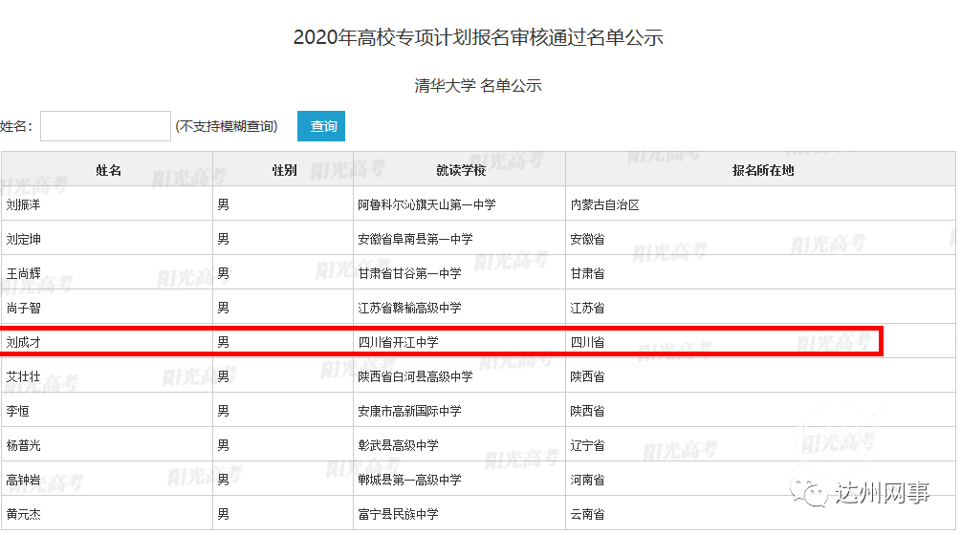Image resolution: width=961 pixels, height=535 pixels.
Task: Click the name 刘定坤
Action: click(23, 239)
